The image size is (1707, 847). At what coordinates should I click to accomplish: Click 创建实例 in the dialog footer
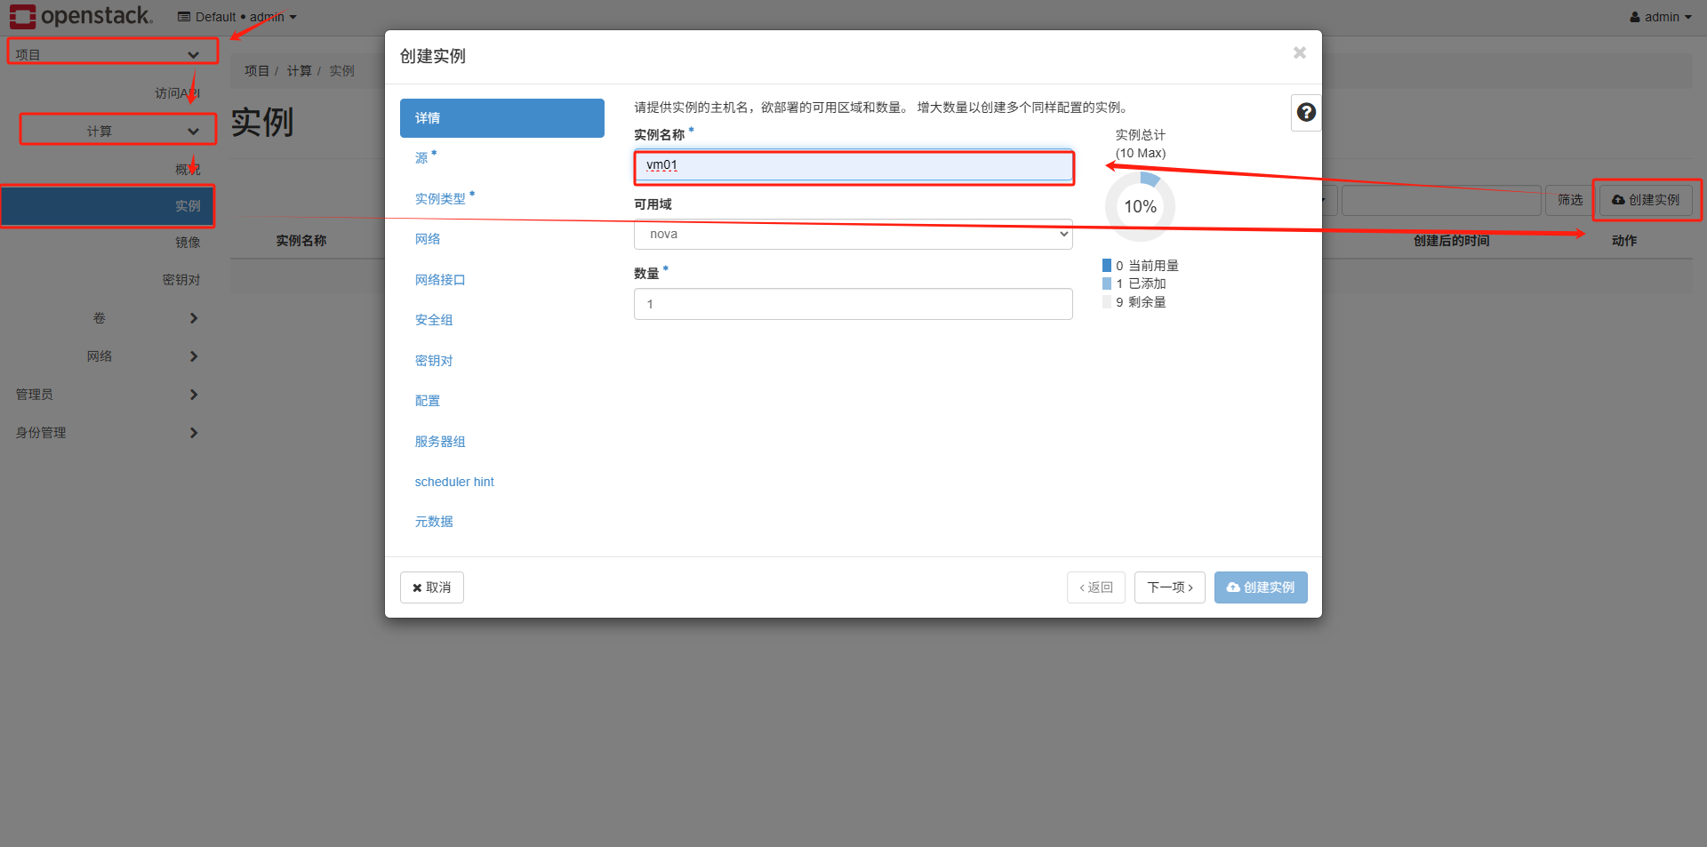pos(1261,587)
